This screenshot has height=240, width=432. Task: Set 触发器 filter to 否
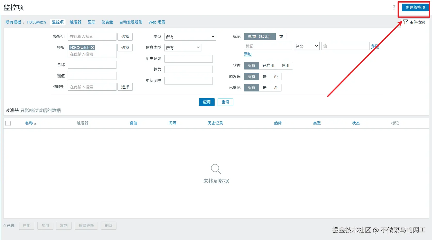click(276, 77)
